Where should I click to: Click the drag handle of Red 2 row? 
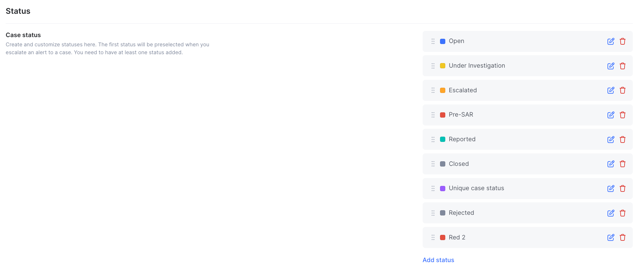(x=433, y=237)
